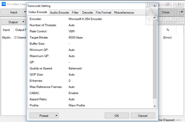Open the Input dropdown in the main window

click(x=14, y=12)
